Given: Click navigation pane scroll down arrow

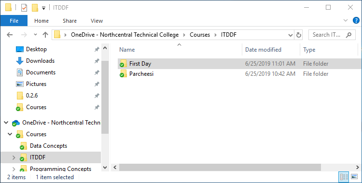Looking at the screenshot, I should click(105, 168).
